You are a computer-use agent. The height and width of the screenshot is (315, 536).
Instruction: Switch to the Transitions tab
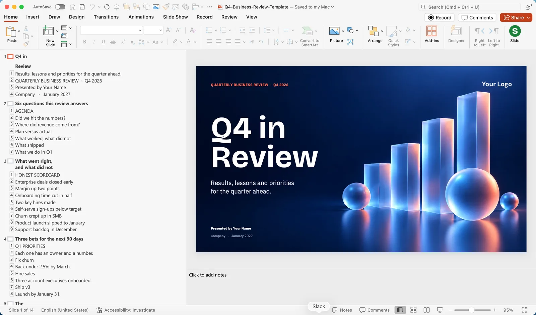tap(106, 17)
